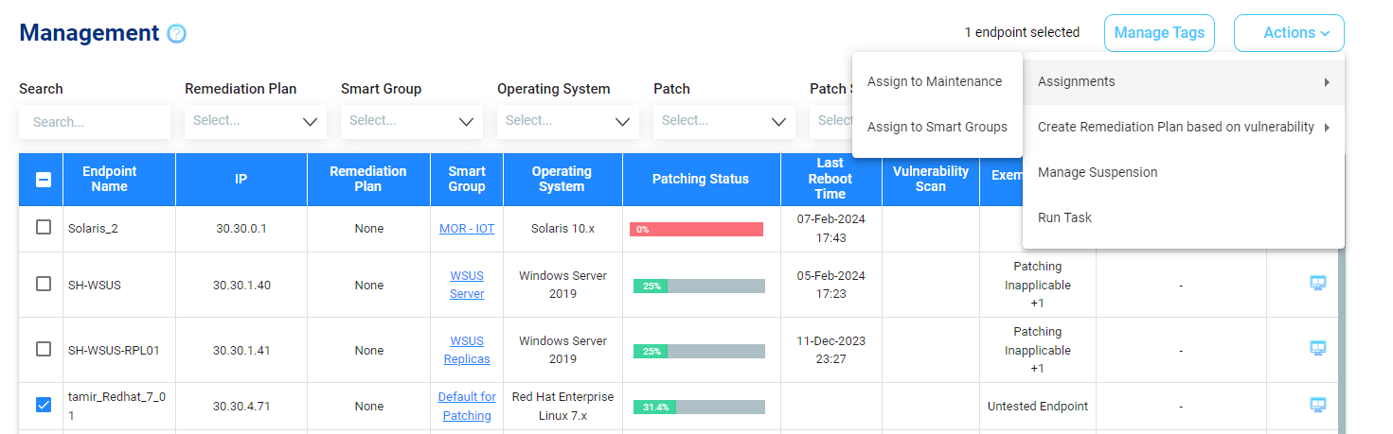Screen dimensions: 1393x434
Task: Click the 31.4% patching status bar
Action: 699,407
